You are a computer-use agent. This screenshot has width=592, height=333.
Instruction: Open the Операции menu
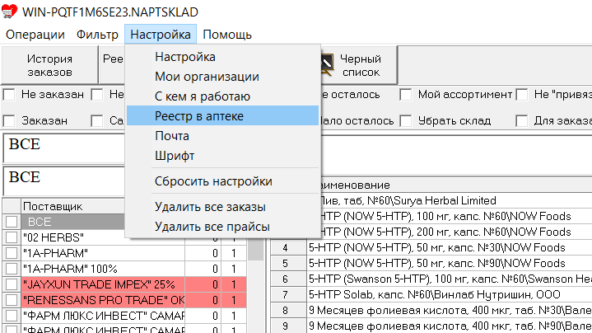(x=35, y=35)
